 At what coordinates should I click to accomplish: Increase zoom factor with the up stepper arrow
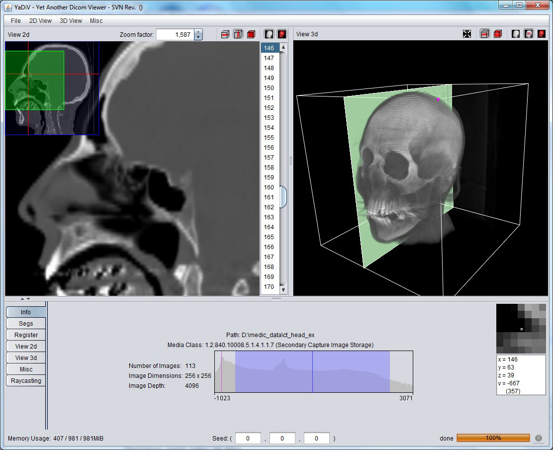pyautogui.click(x=199, y=32)
